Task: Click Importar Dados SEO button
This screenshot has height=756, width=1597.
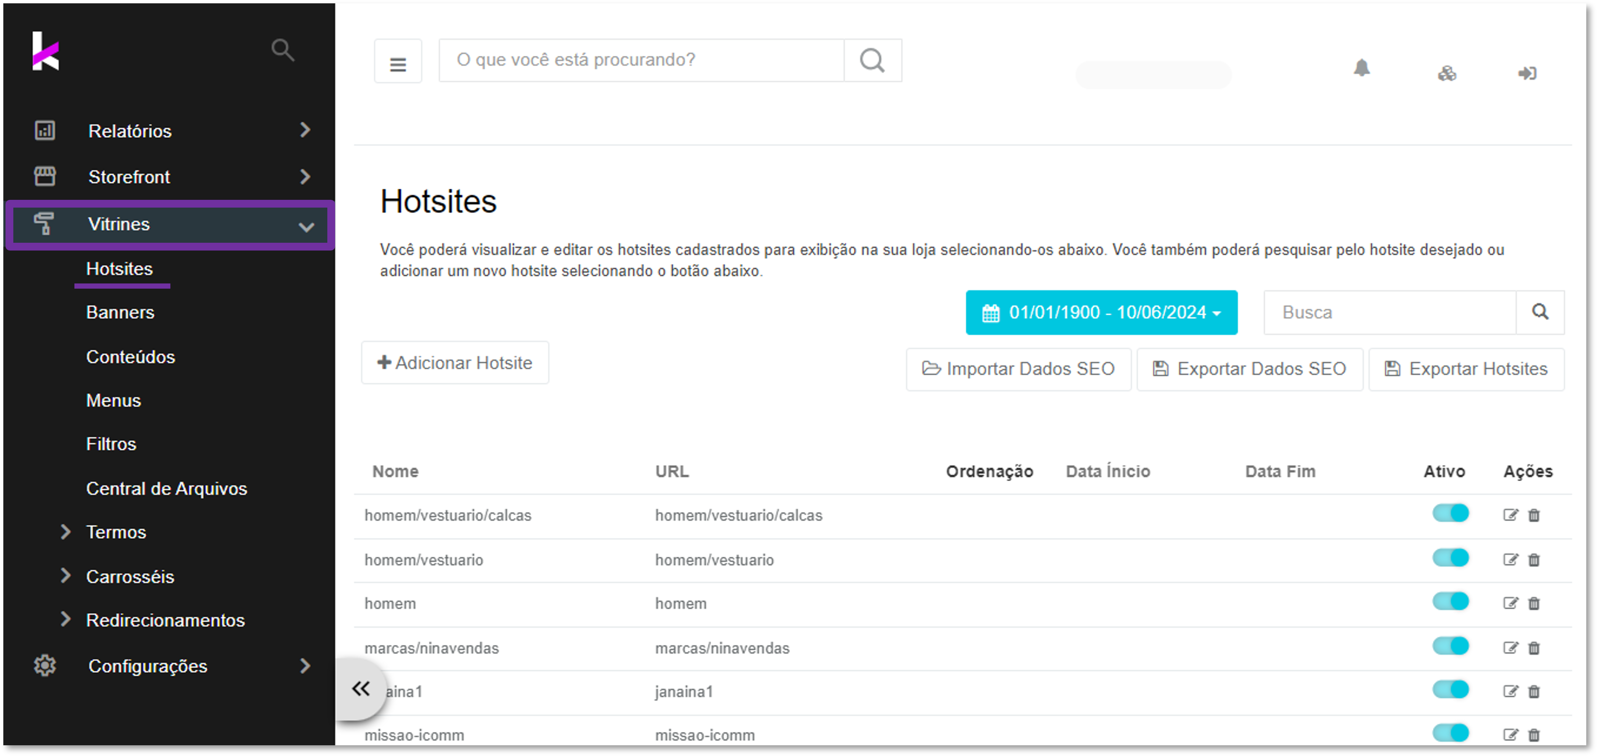Action: 1019,369
